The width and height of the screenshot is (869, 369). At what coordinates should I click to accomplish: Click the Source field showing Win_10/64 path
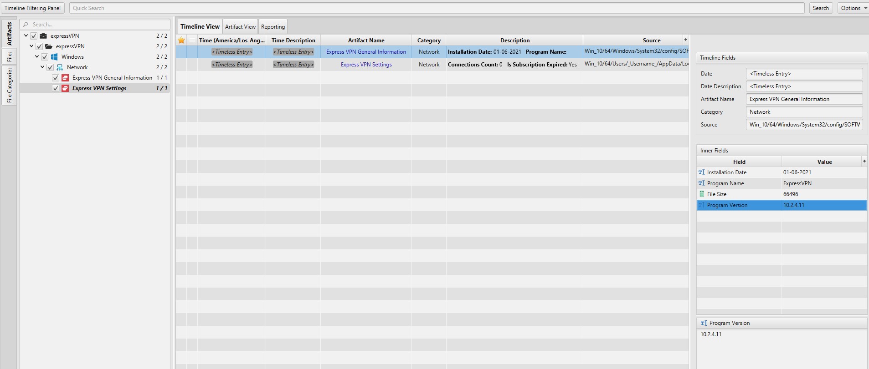coord(804,125)
